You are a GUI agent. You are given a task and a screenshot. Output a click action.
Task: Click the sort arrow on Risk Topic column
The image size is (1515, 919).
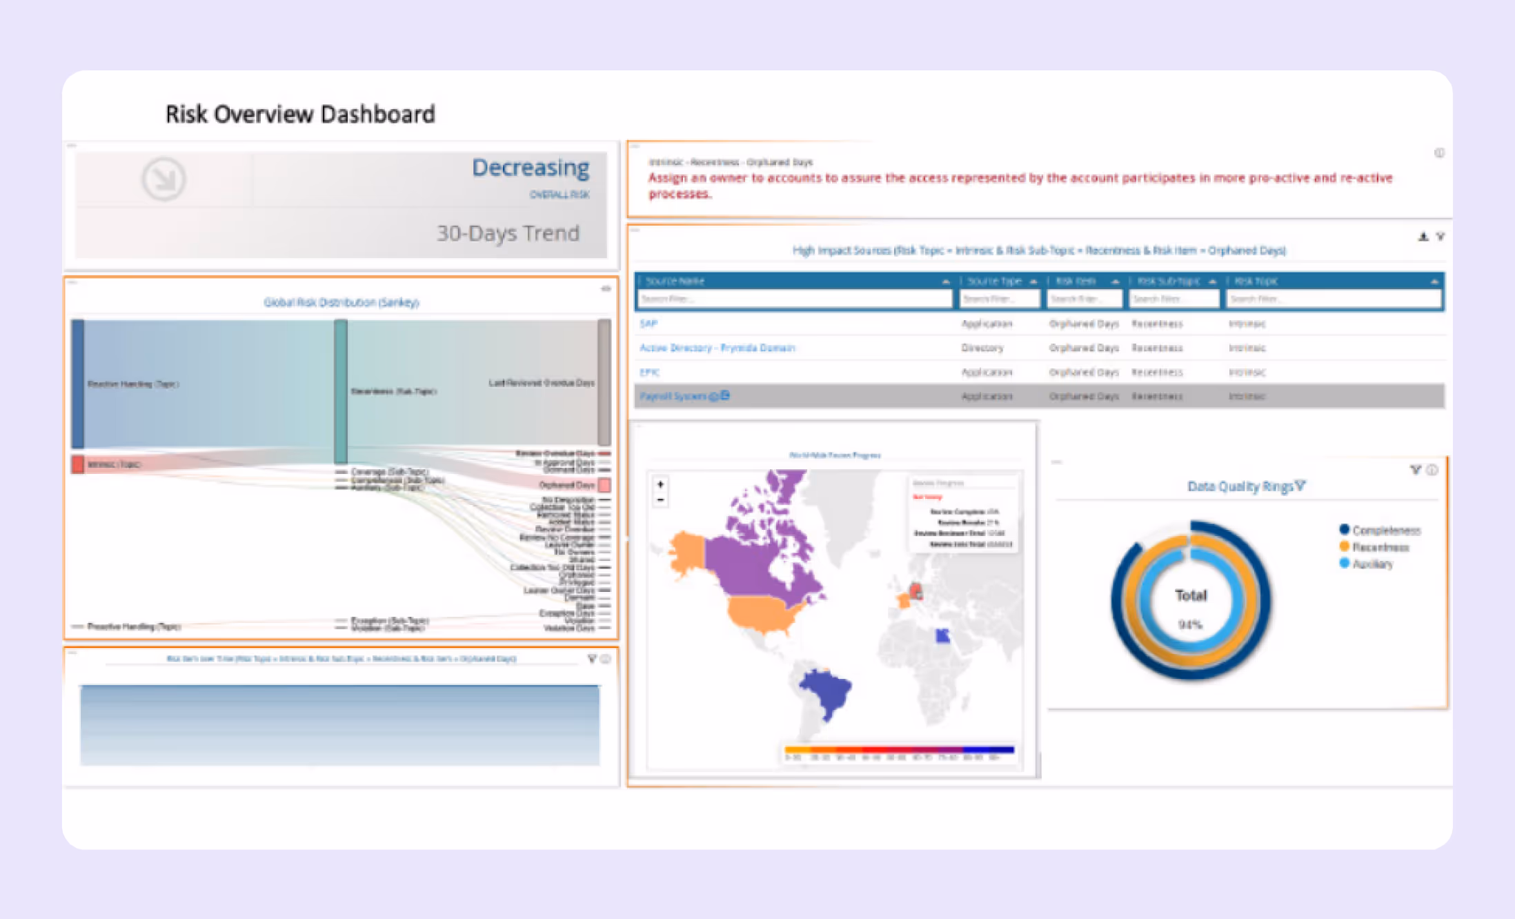pyautogui.click(x=1433, y=281)
